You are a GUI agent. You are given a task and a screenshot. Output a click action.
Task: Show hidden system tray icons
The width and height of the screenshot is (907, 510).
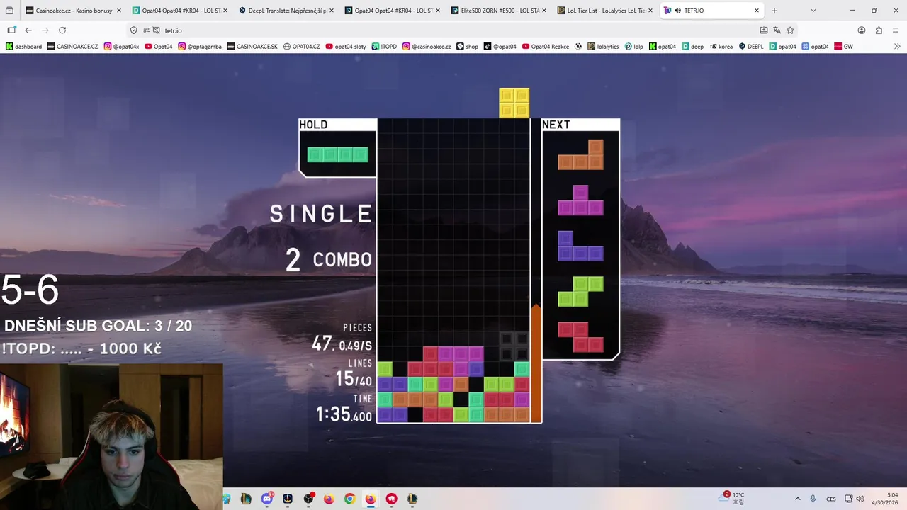[x=797, y=499]
